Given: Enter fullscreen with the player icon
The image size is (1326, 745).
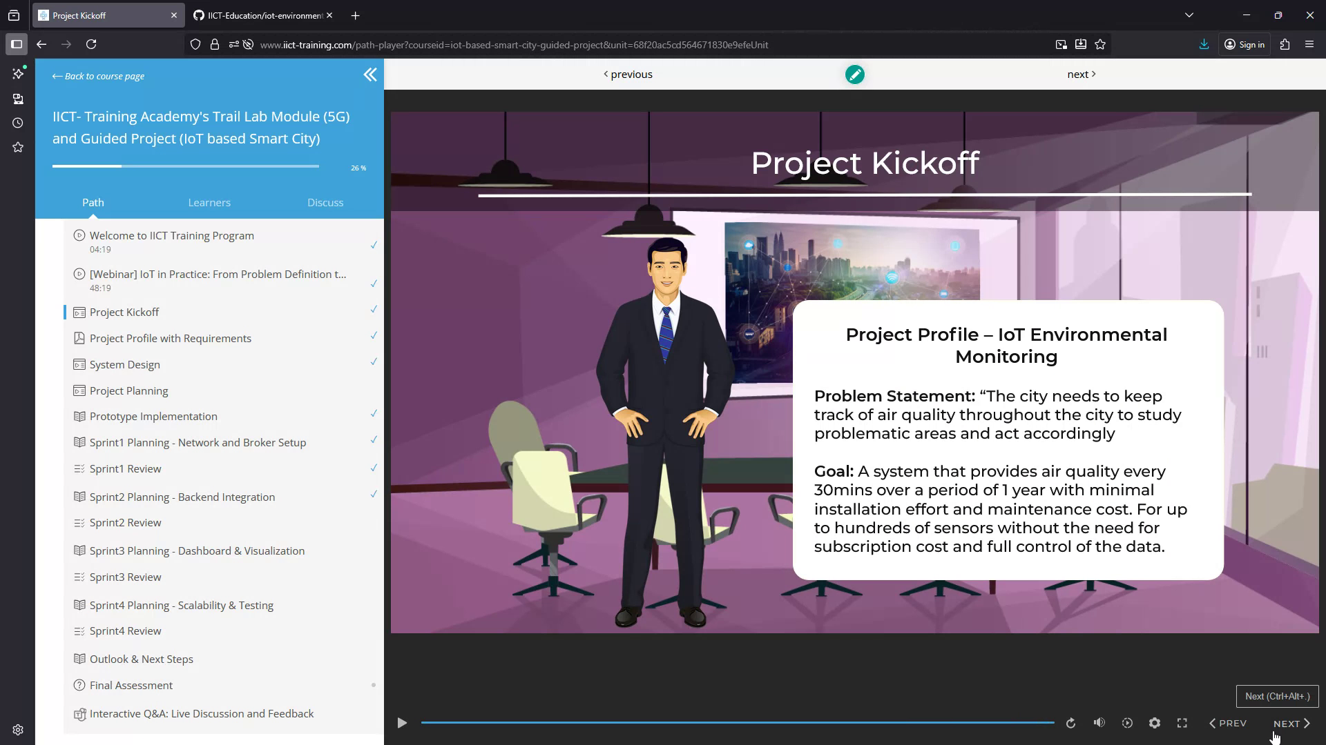Looking at the screenshot, I should pyautogui.click(x=1182, y=722).
